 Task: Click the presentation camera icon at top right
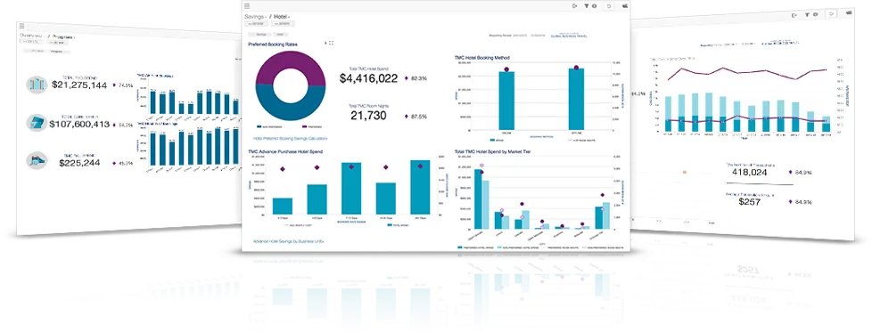[x=625, y=6]
